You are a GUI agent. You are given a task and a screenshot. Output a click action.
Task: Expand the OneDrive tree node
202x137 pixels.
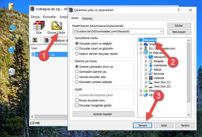(141, 44)
